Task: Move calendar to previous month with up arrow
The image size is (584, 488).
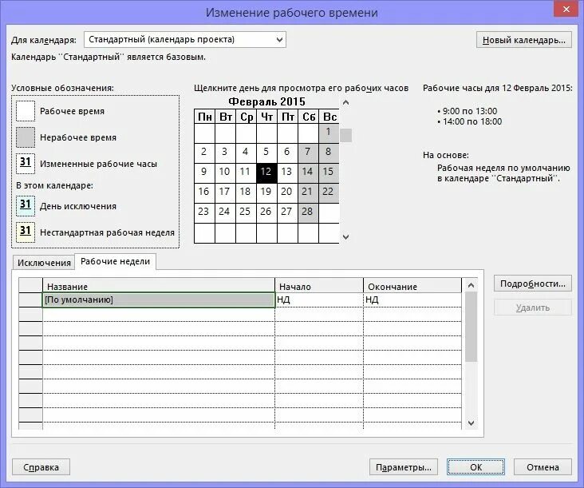Action: click(x=345, y=102)
